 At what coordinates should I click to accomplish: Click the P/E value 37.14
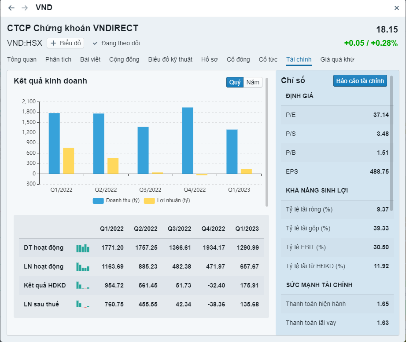click(381, 115)
